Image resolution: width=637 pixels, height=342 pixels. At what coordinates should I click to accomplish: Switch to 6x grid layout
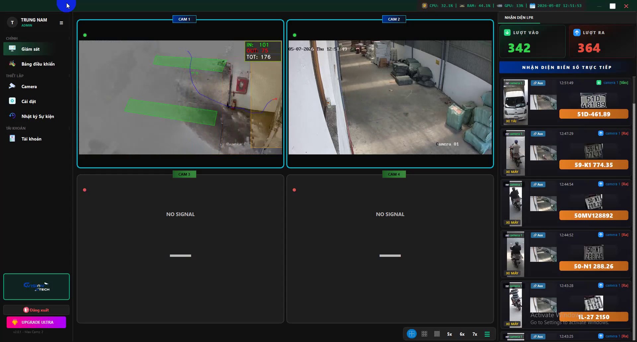(462, 334)
